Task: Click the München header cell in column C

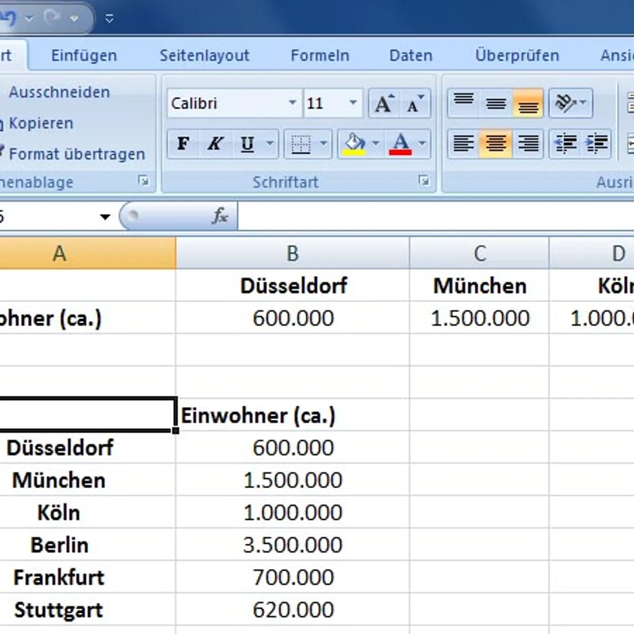Action: pyautogui.click(x=480, y=286)
